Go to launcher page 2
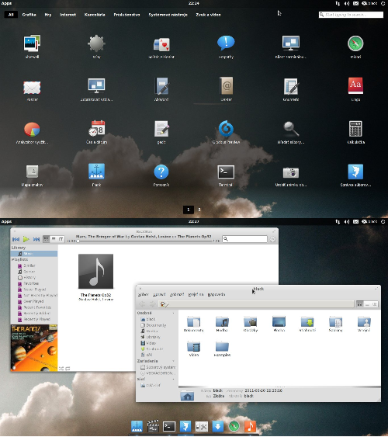Screen dimensions: 388x437 point(199,210)
